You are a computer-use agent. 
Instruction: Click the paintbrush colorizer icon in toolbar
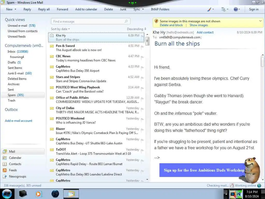click(x=209, y=10)
